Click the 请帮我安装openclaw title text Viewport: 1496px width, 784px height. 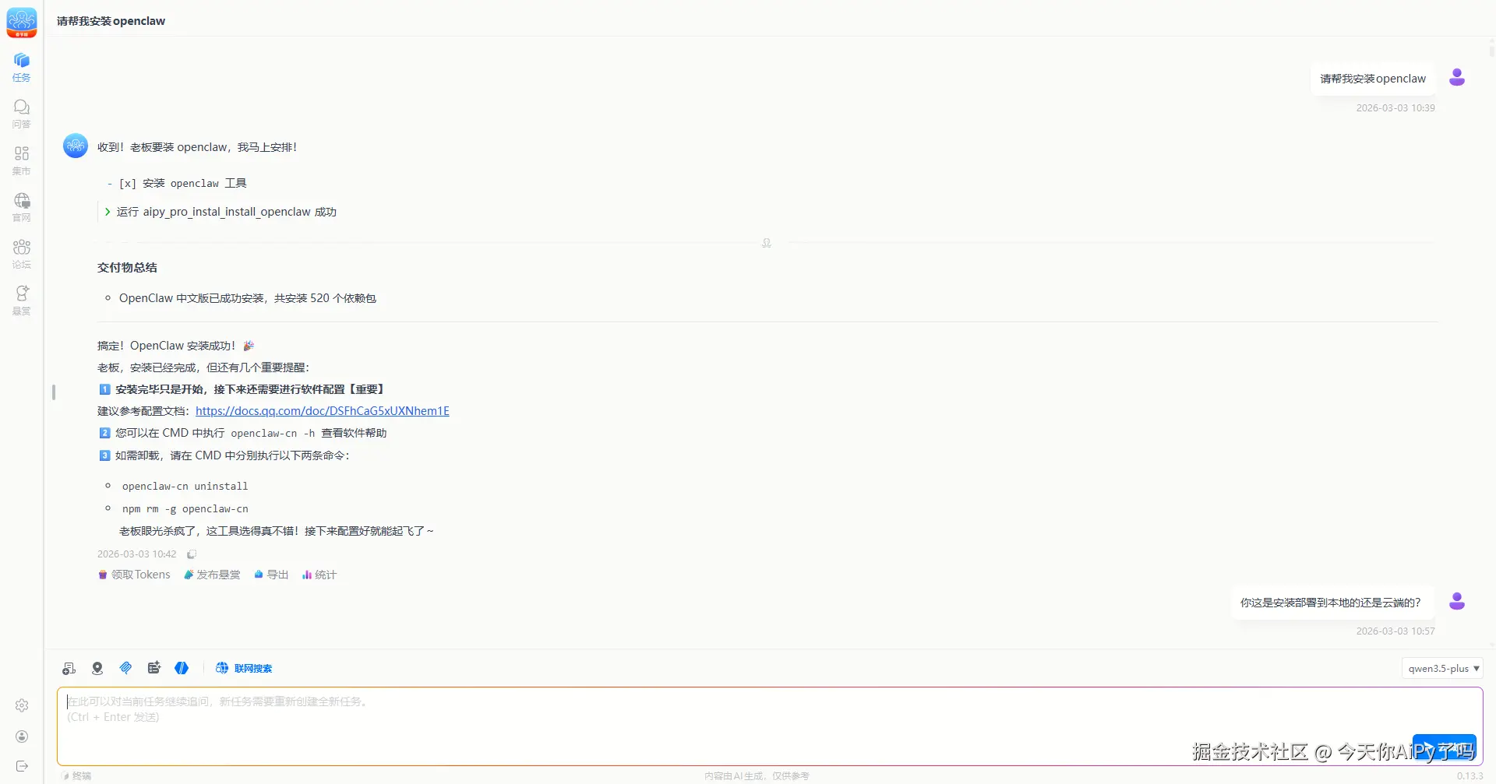coord(111,21)
